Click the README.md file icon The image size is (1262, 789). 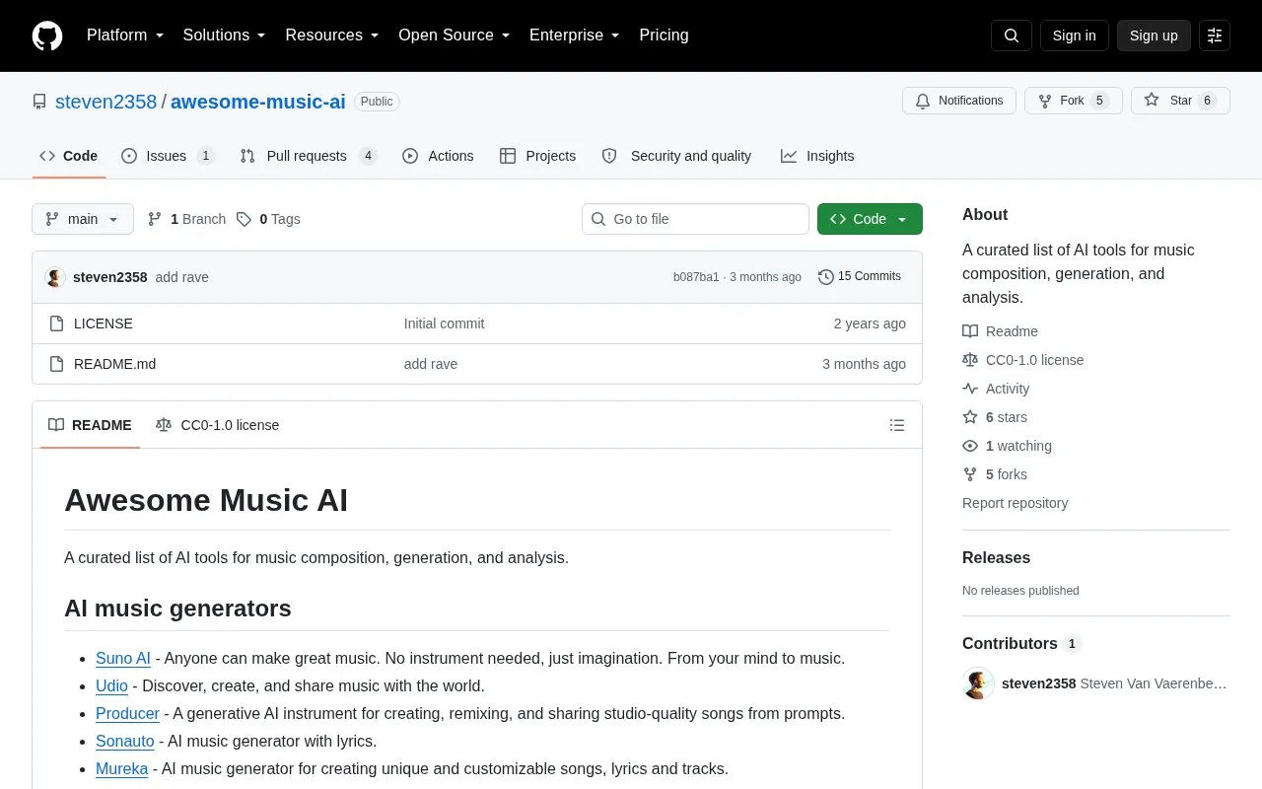point(56,364)
